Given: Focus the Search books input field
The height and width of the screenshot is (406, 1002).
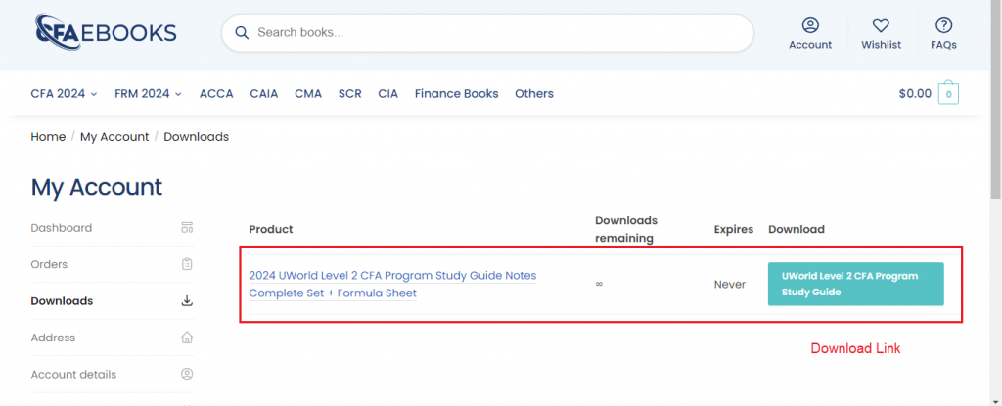Looking at the screenshot, I should (x=487, y=32).
